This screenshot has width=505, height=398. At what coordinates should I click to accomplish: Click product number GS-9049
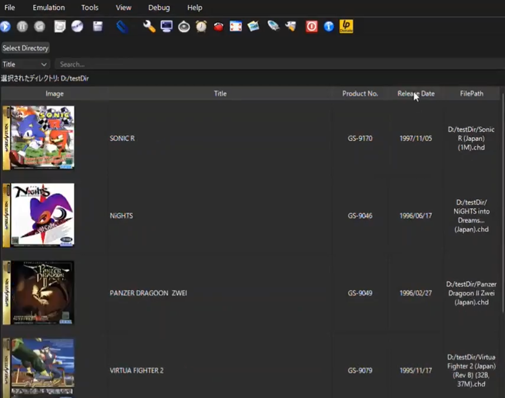click(360, 293)
